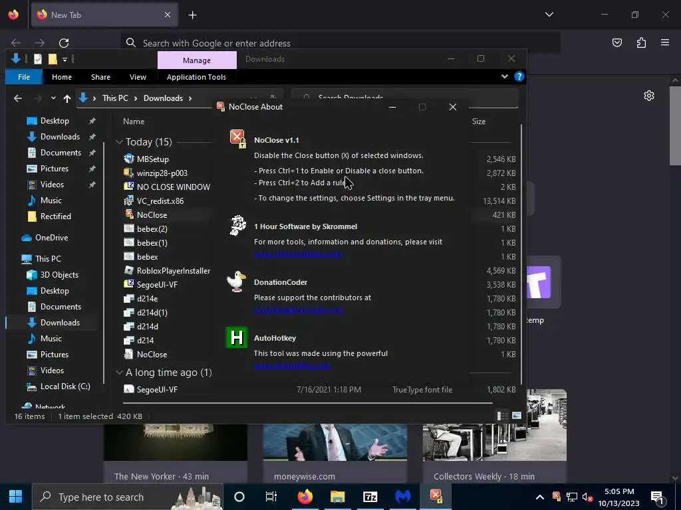Switch to the Home ribbon tab

[62, 77]
